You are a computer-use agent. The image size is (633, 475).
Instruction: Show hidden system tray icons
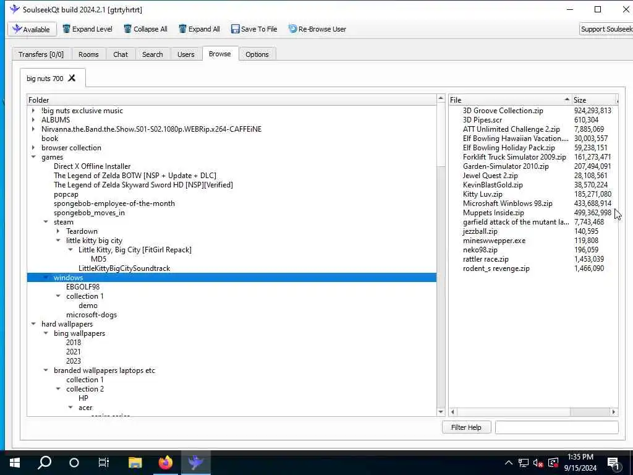pyautogui.click(x=509, y=463)
